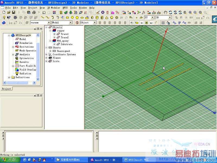Open the Tools menu
This screenshot has height=163, width=217.
73,8
